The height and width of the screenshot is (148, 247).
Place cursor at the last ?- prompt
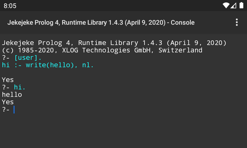[6, 109]
